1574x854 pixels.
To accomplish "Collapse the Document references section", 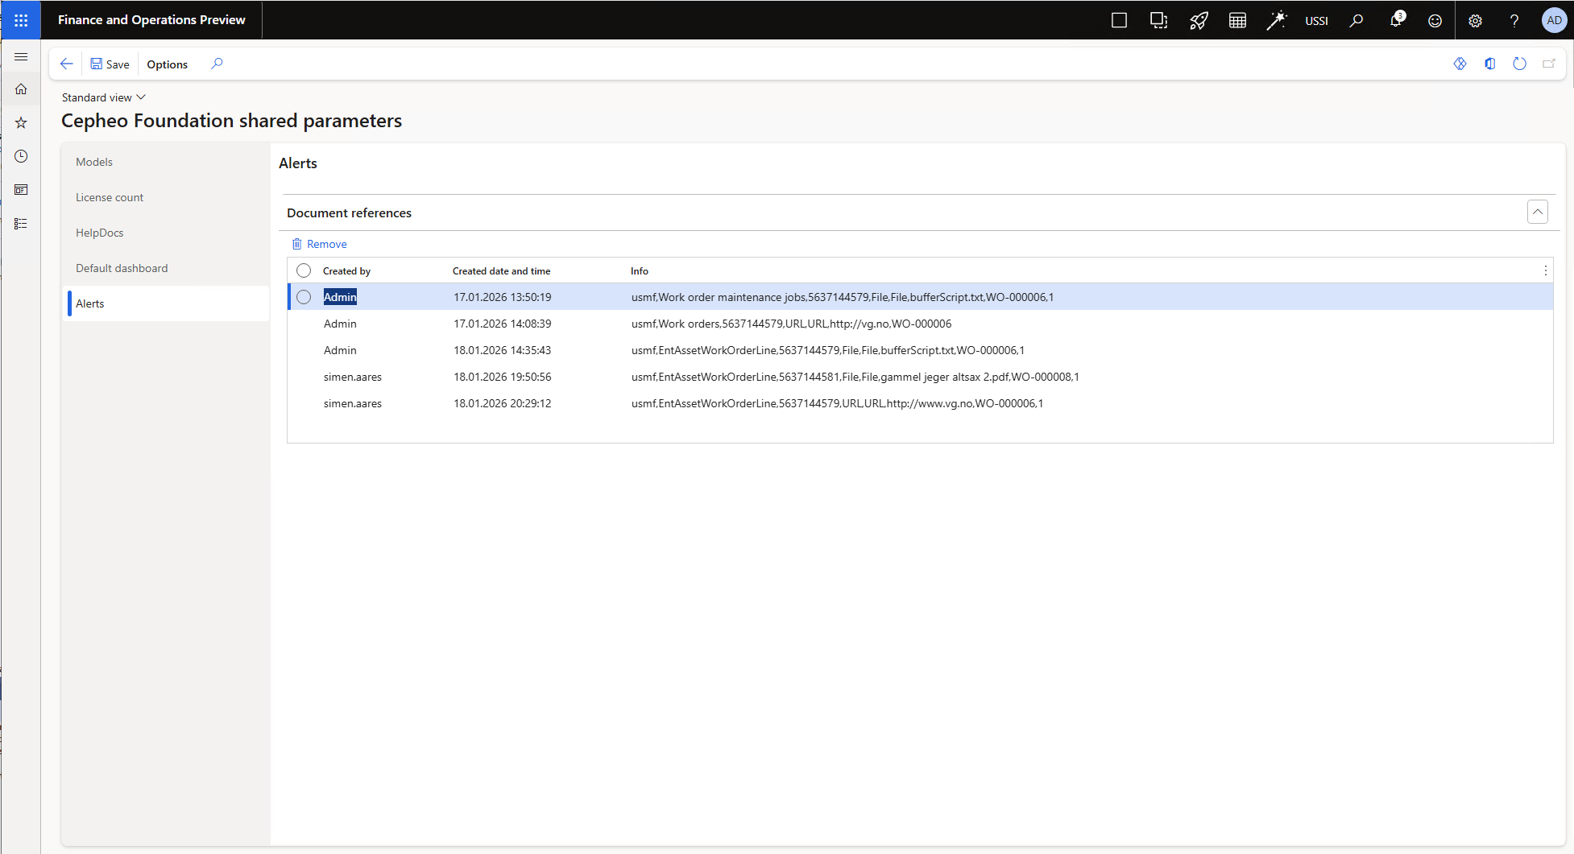I will (1537, 212).
